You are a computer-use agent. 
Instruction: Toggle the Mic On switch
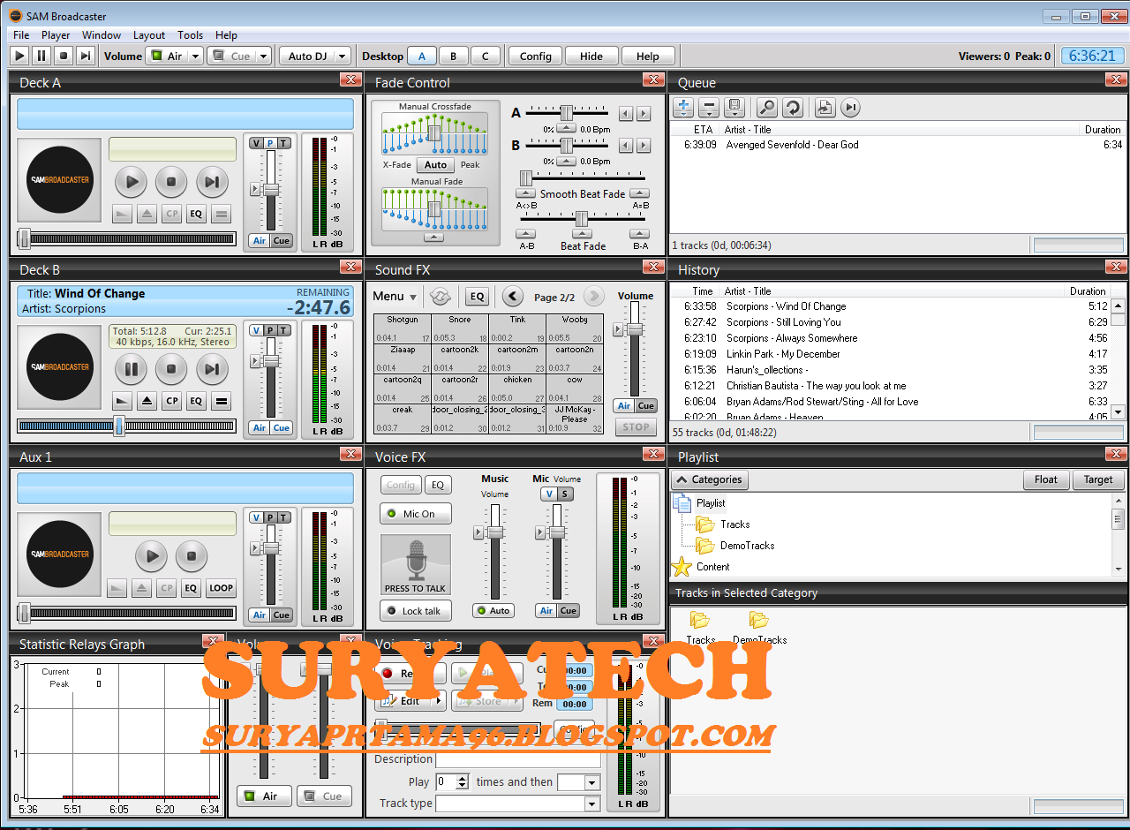[415, 514]
